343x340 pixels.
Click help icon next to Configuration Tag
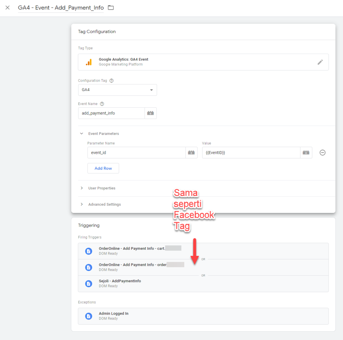pyautogui.click(x=112, y=81)
